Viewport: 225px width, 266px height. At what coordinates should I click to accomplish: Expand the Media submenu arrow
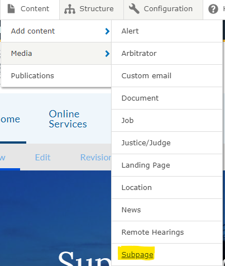pos(107,54)
